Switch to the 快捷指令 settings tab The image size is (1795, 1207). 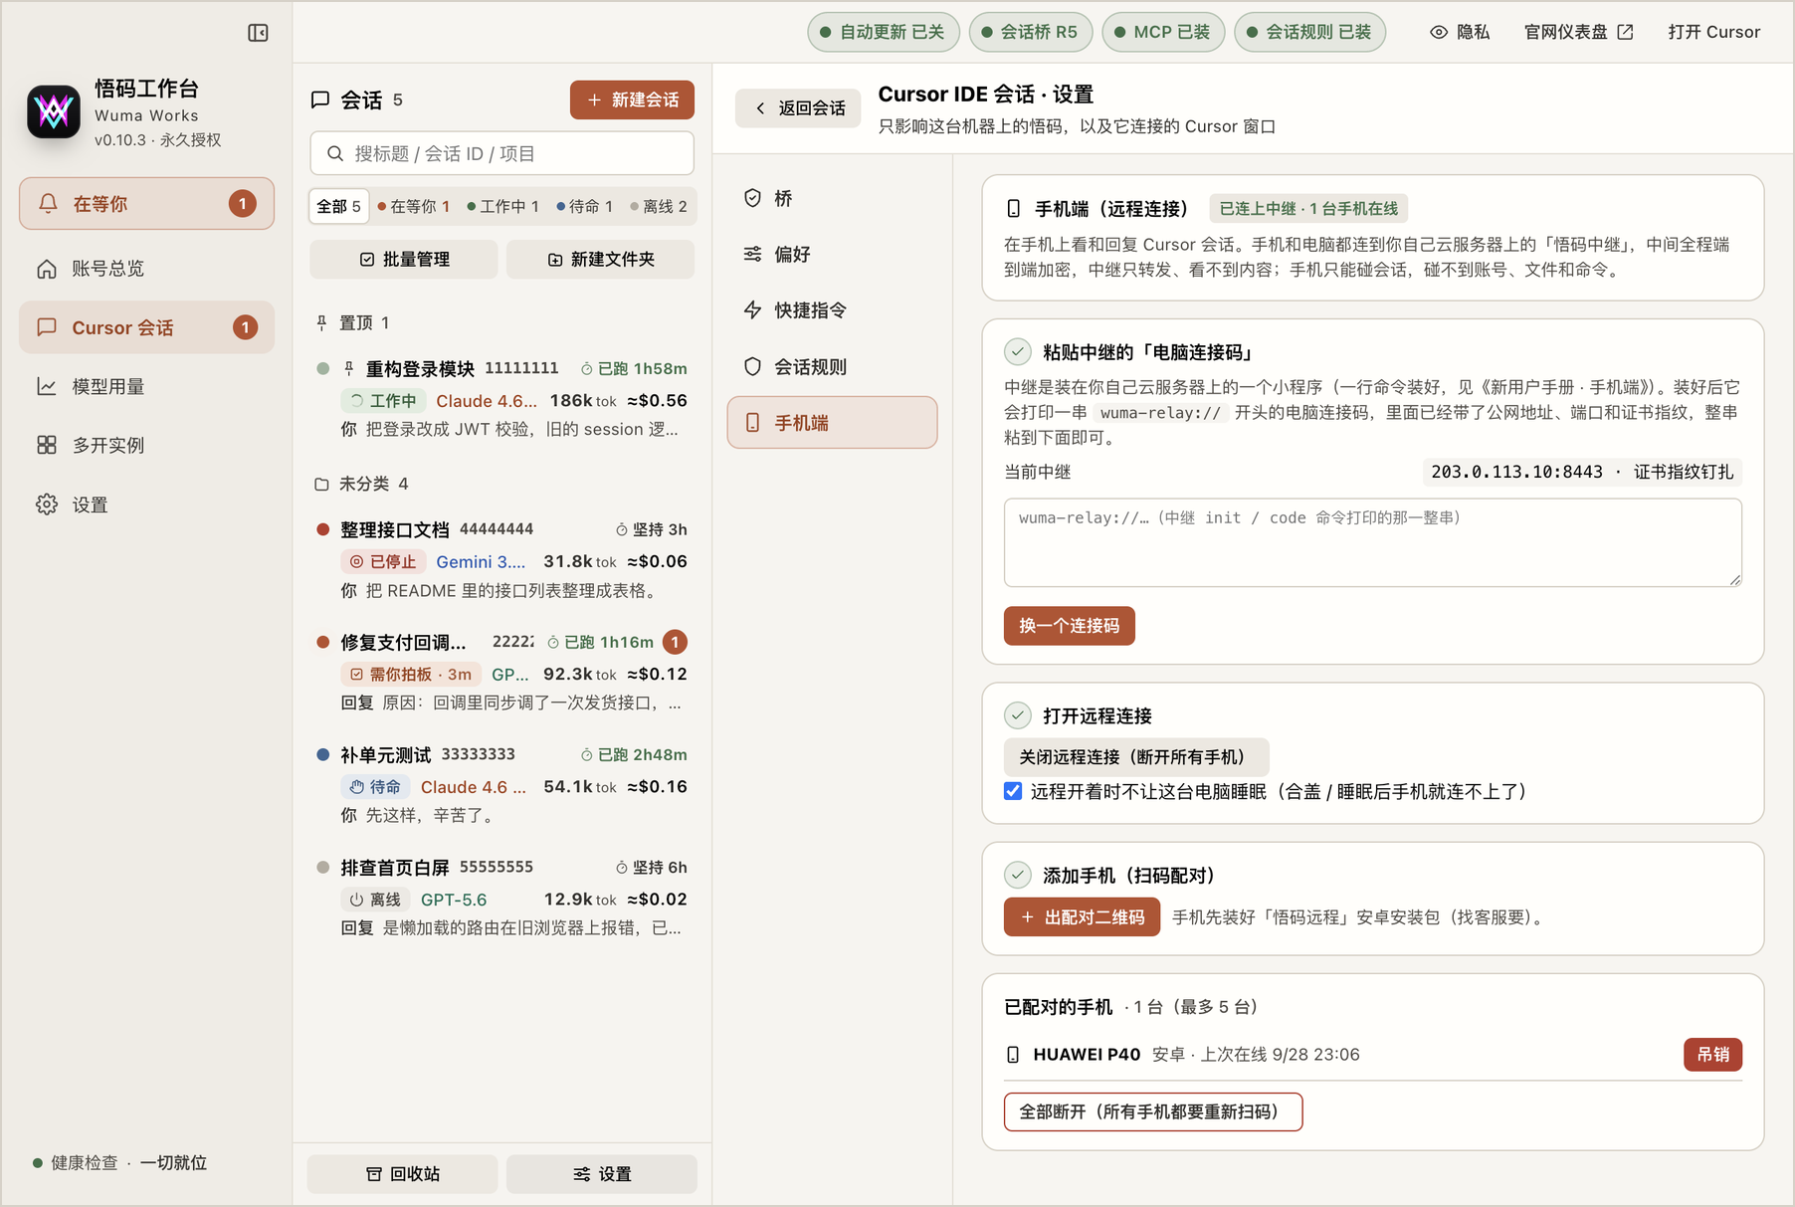pos(832,310)
